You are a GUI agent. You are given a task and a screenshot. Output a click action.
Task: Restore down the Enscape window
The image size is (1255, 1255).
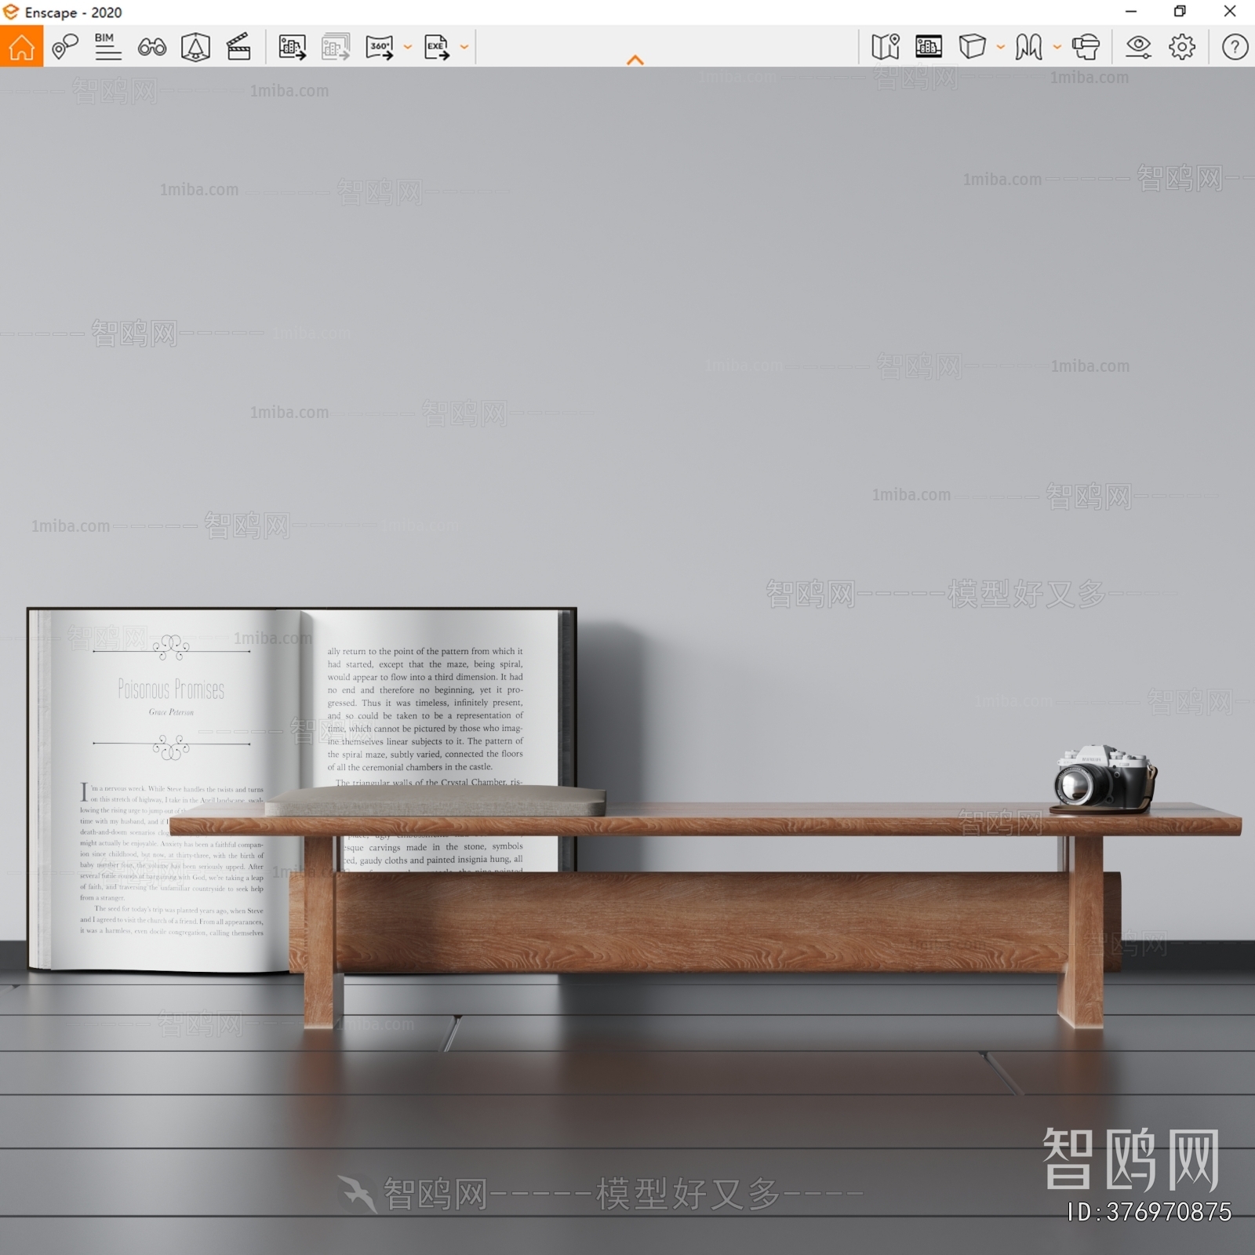pyautogui.click(x=1180, y=12)
